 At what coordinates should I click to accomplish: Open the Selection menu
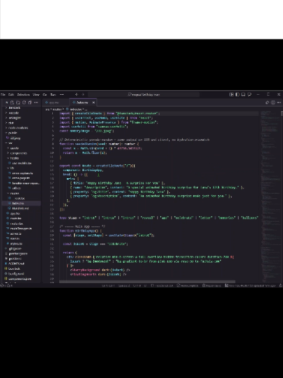pos(23,94)
